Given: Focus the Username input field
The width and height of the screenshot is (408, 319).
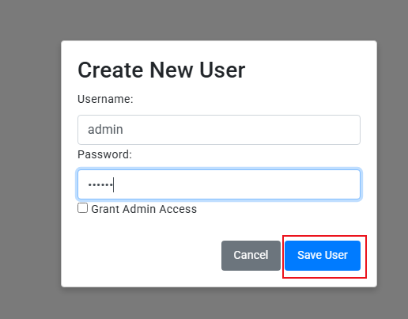Looking at the screenshot, I should 219,130.
